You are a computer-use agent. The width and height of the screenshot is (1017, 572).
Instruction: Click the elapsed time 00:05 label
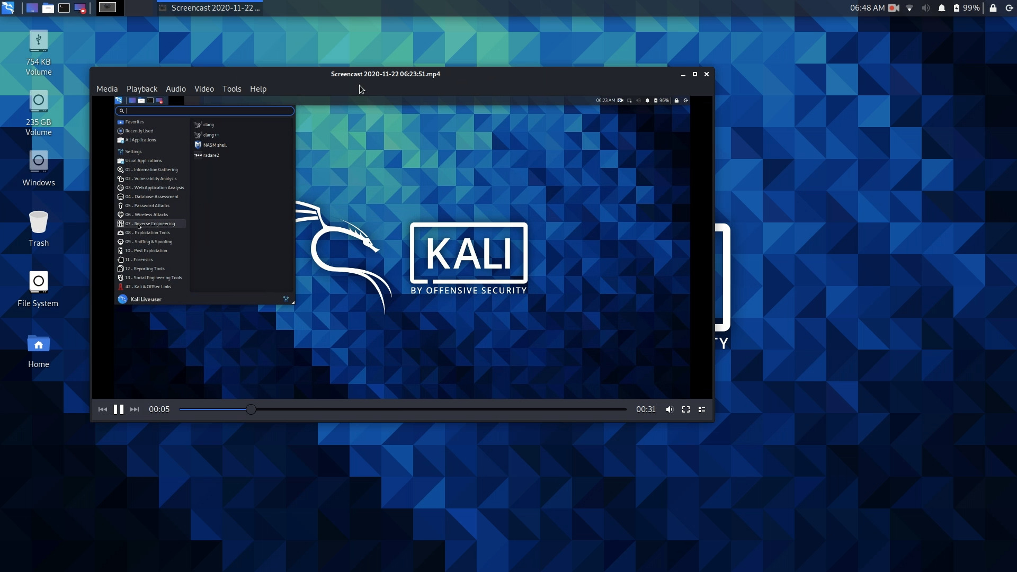pyautogui.click(x=159, y=409)
